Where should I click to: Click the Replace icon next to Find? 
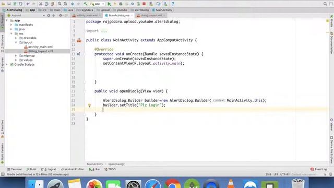pyautogui.click(x=65, y=4)
